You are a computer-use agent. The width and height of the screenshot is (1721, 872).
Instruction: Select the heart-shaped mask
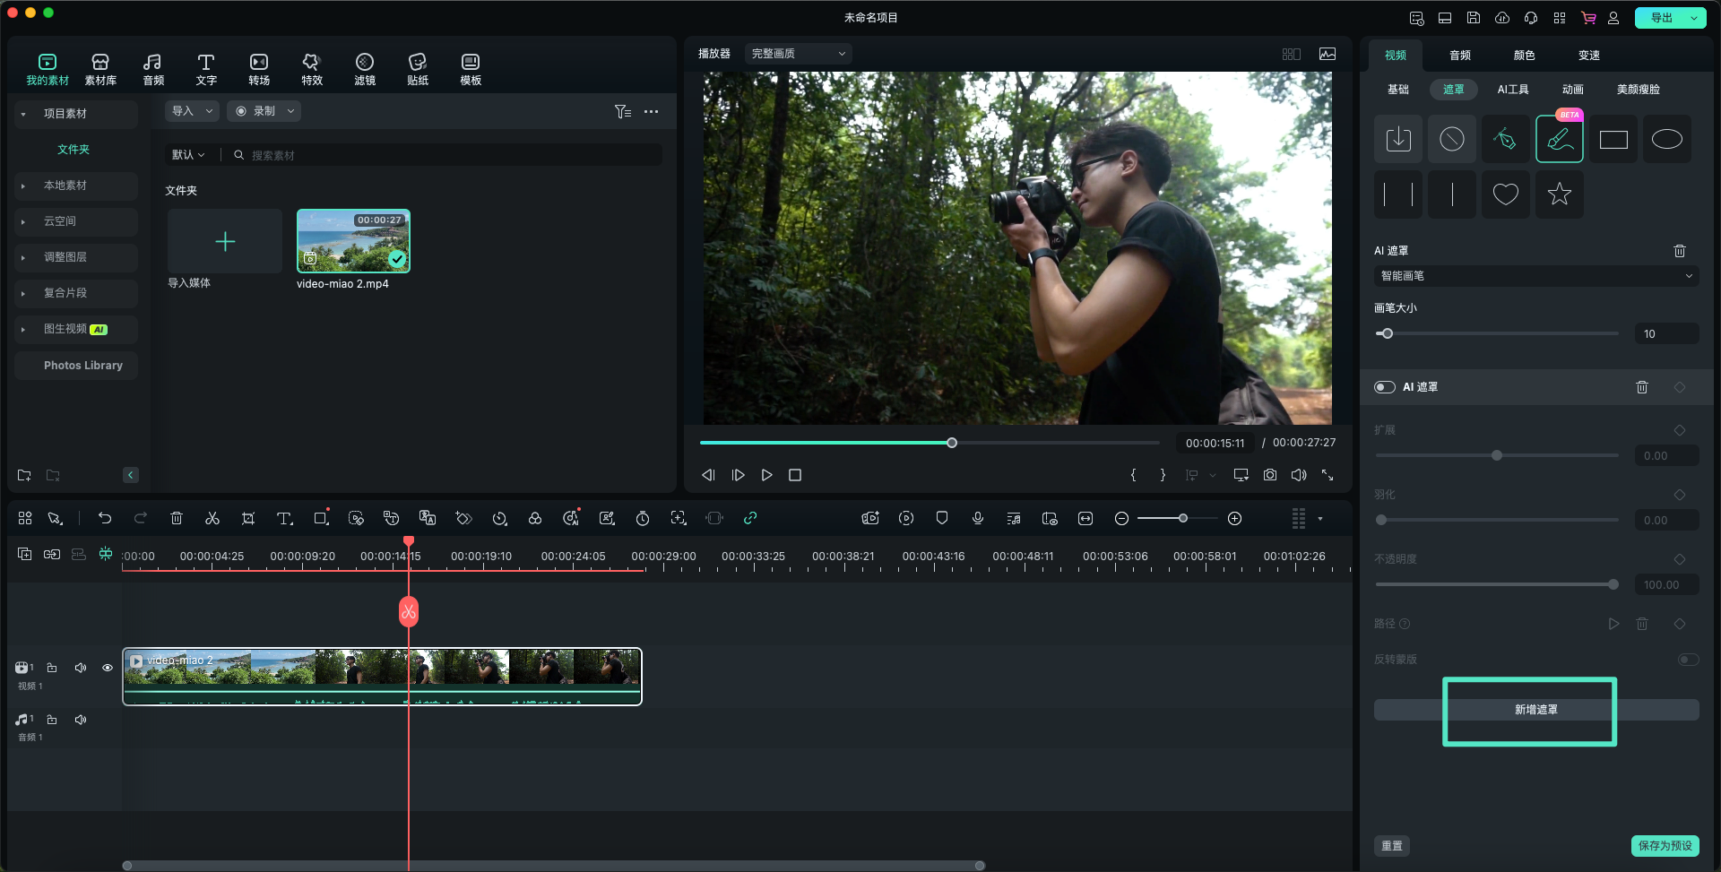pos(1505,194)
